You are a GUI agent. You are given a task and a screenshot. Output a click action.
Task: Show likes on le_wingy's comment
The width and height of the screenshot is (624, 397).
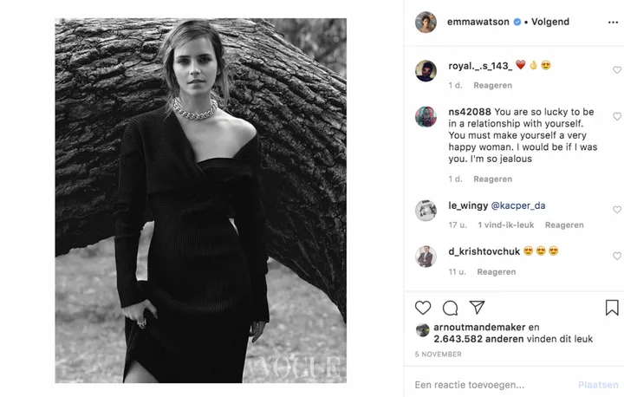[506, 225]
